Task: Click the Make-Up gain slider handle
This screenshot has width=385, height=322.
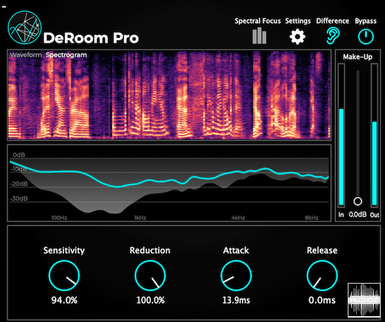Action: coord(358,201)
